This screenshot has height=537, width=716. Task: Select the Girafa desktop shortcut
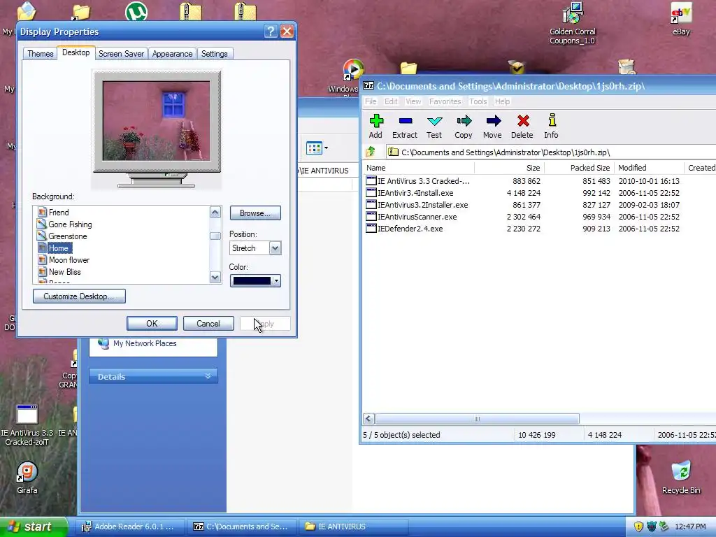click(x=27, y=478)
